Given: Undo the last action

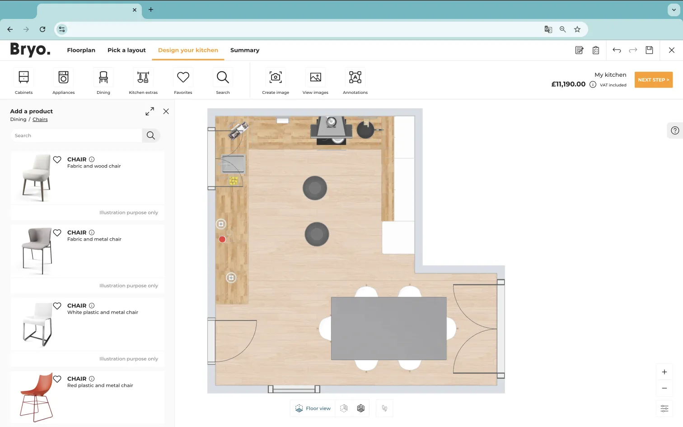Looking at the screenshot, I should click(617, 50).
